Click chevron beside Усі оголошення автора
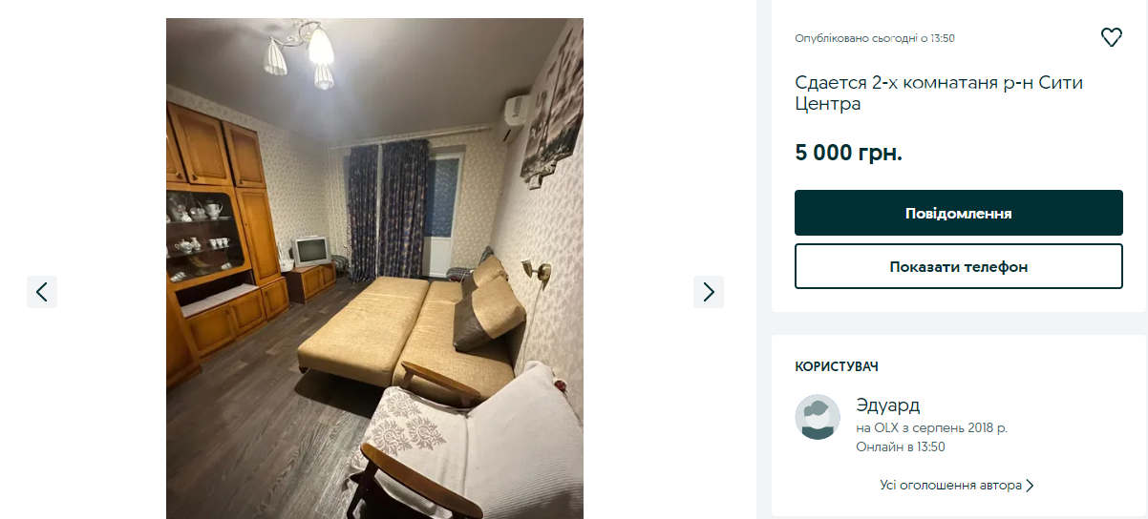1148x519 pixels. click(1030, 486)
